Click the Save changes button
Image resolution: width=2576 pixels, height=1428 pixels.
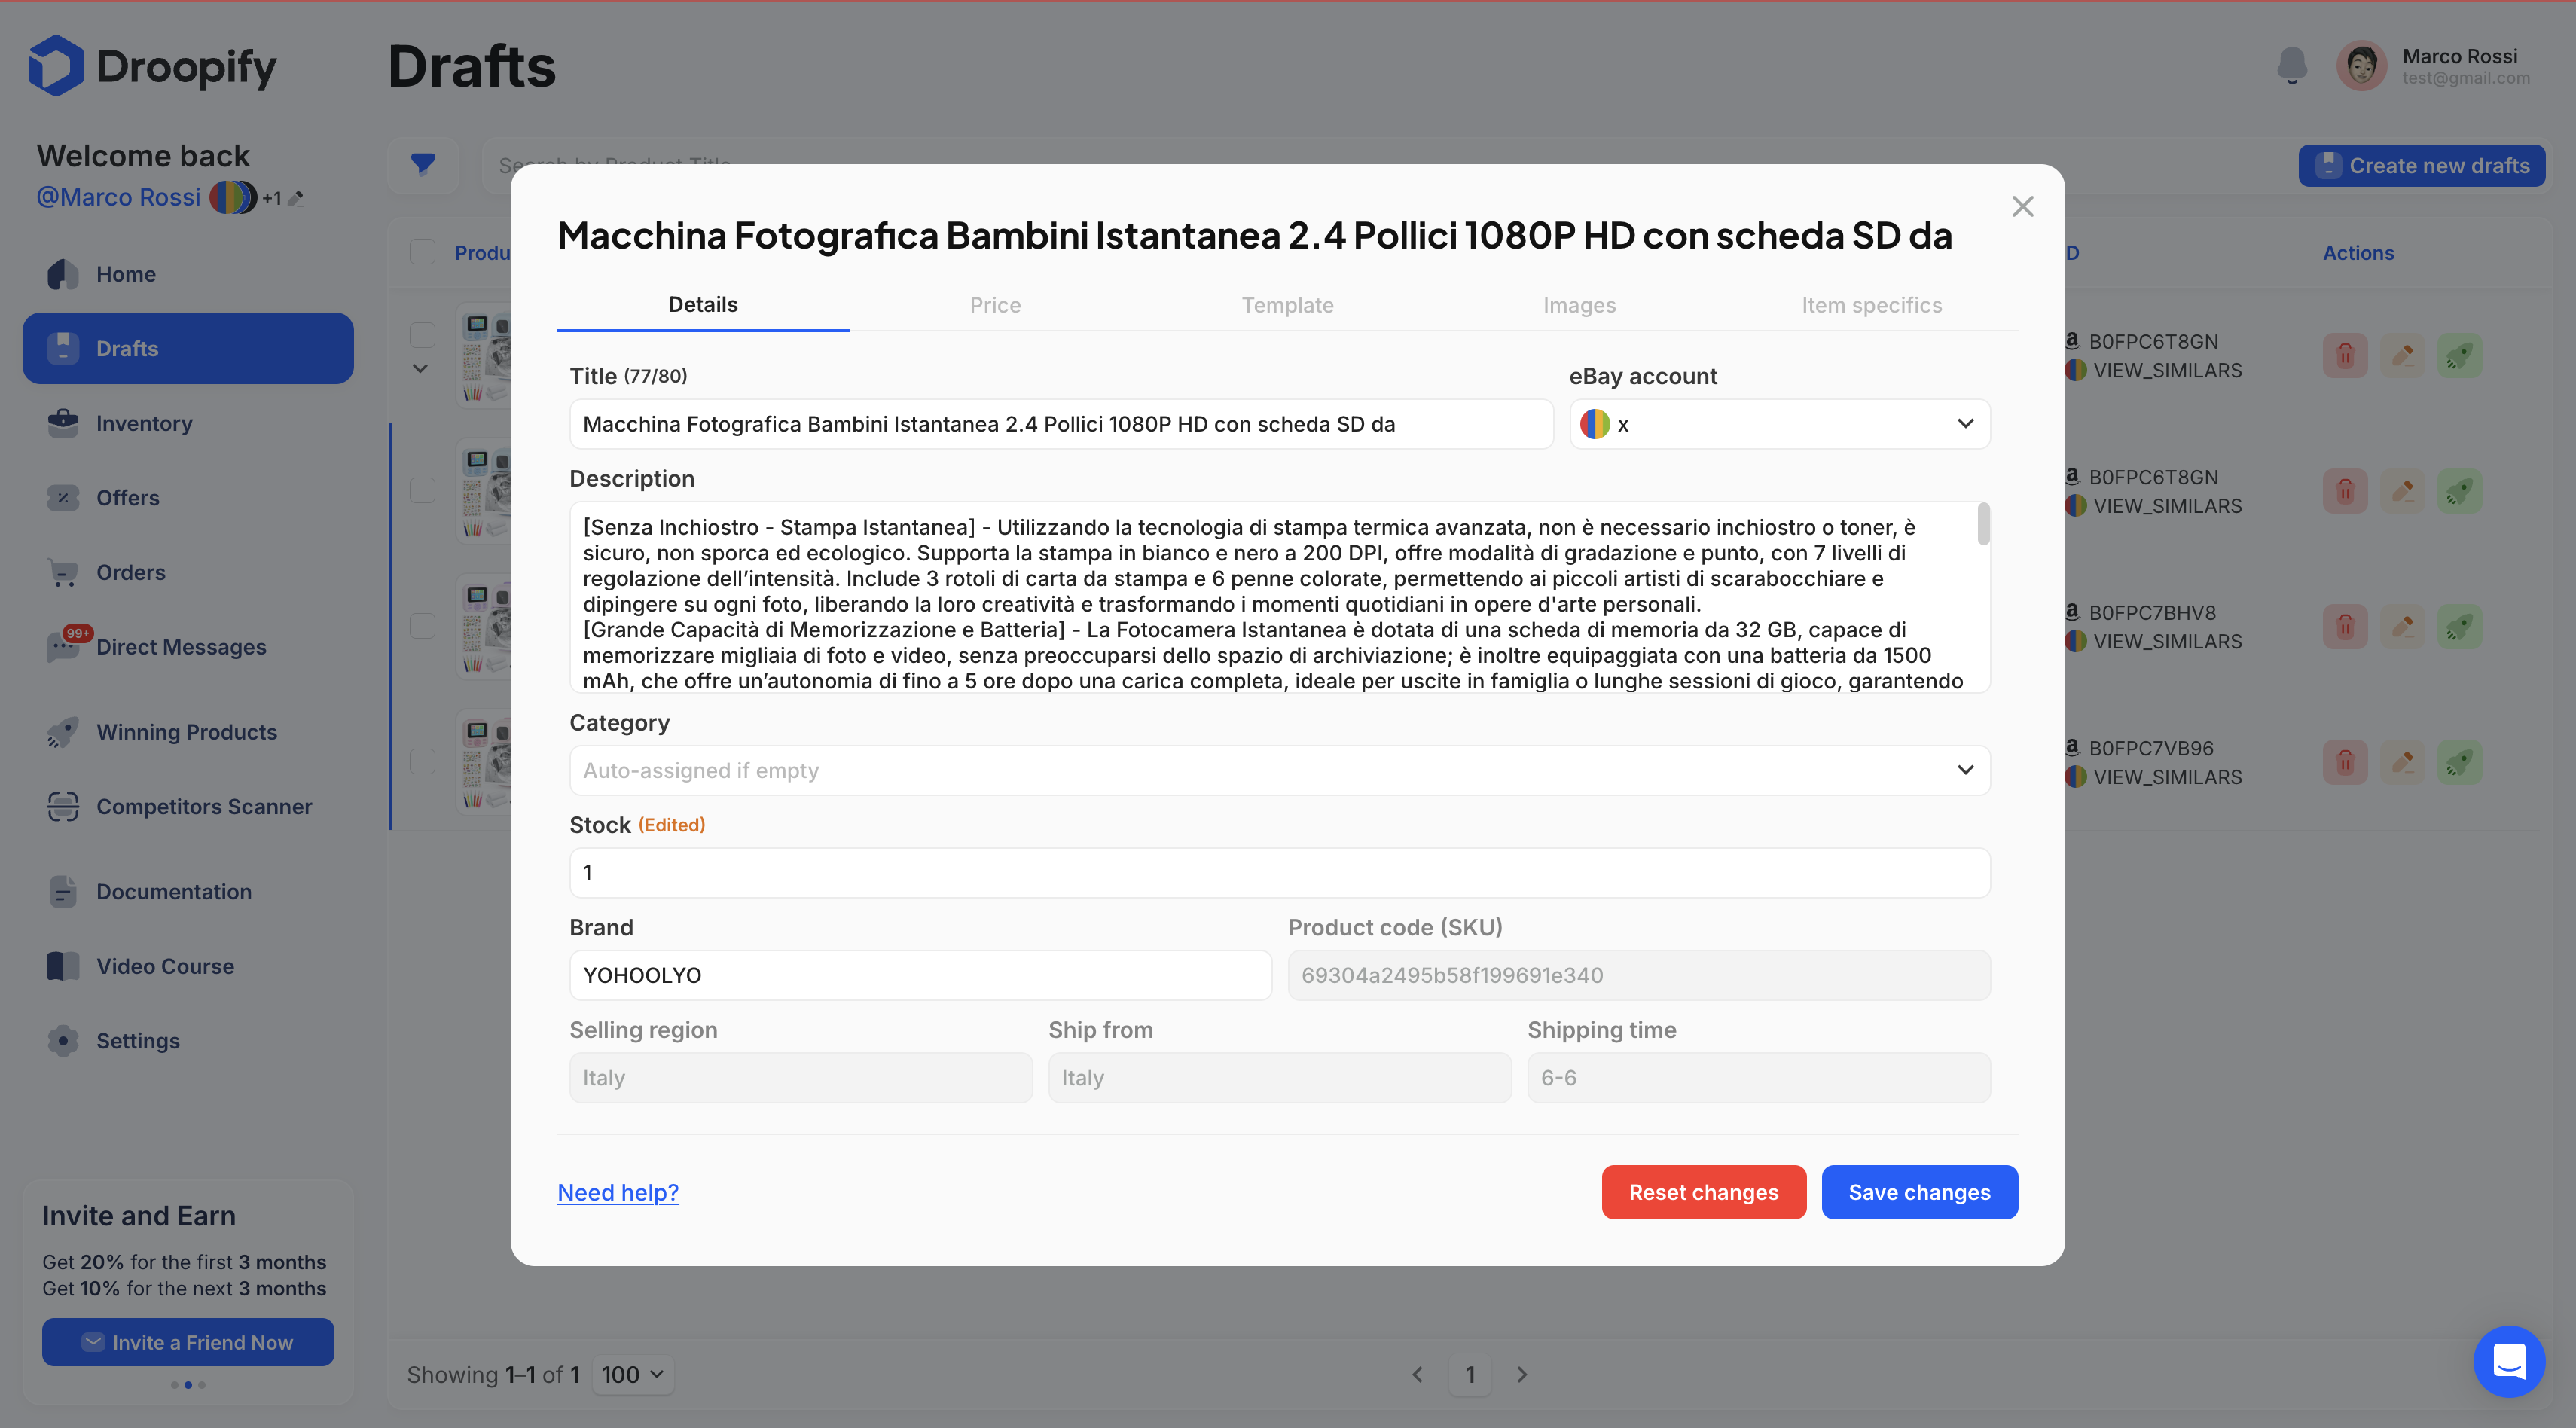1919,1192
